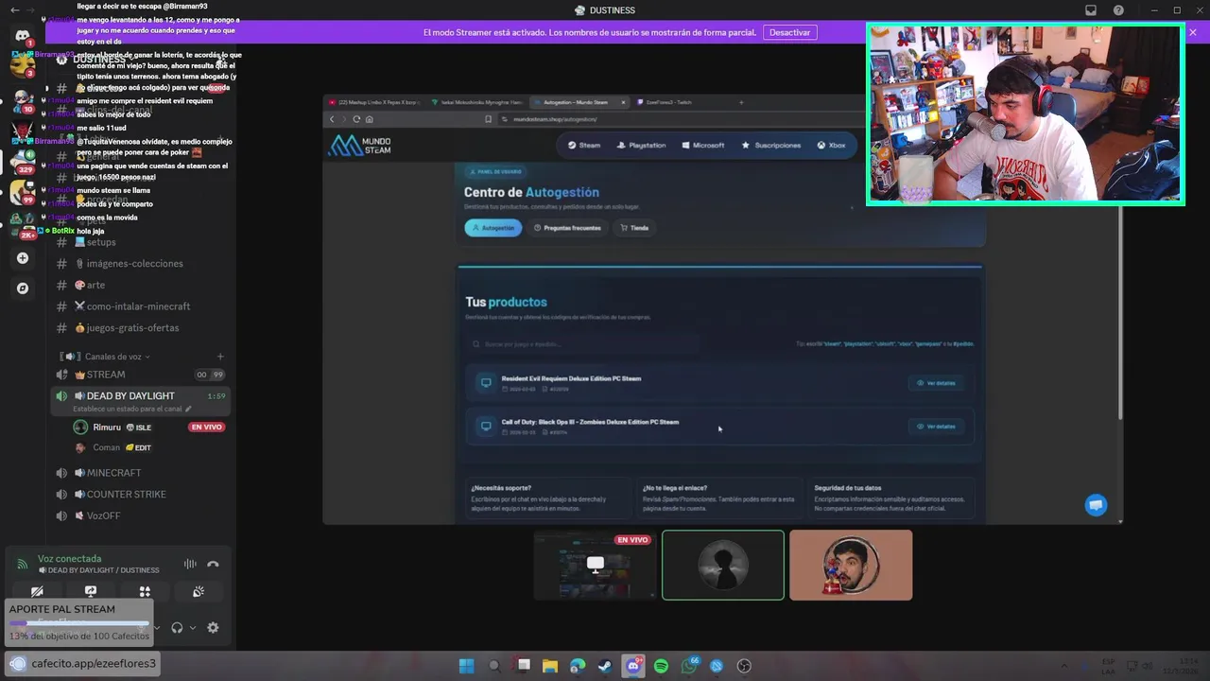Viewport: 1210px width, 681px height.
Task: Open Spotify from the taskbar
Action: click(x=661, y=666)
